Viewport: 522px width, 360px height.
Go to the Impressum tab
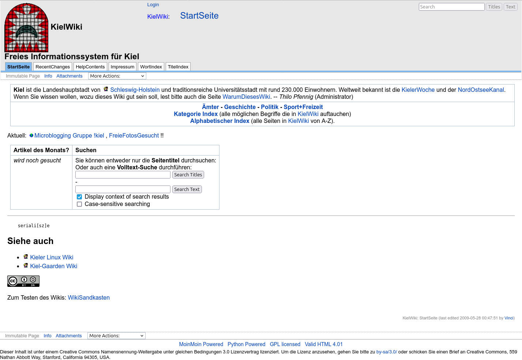click(123, 67)
